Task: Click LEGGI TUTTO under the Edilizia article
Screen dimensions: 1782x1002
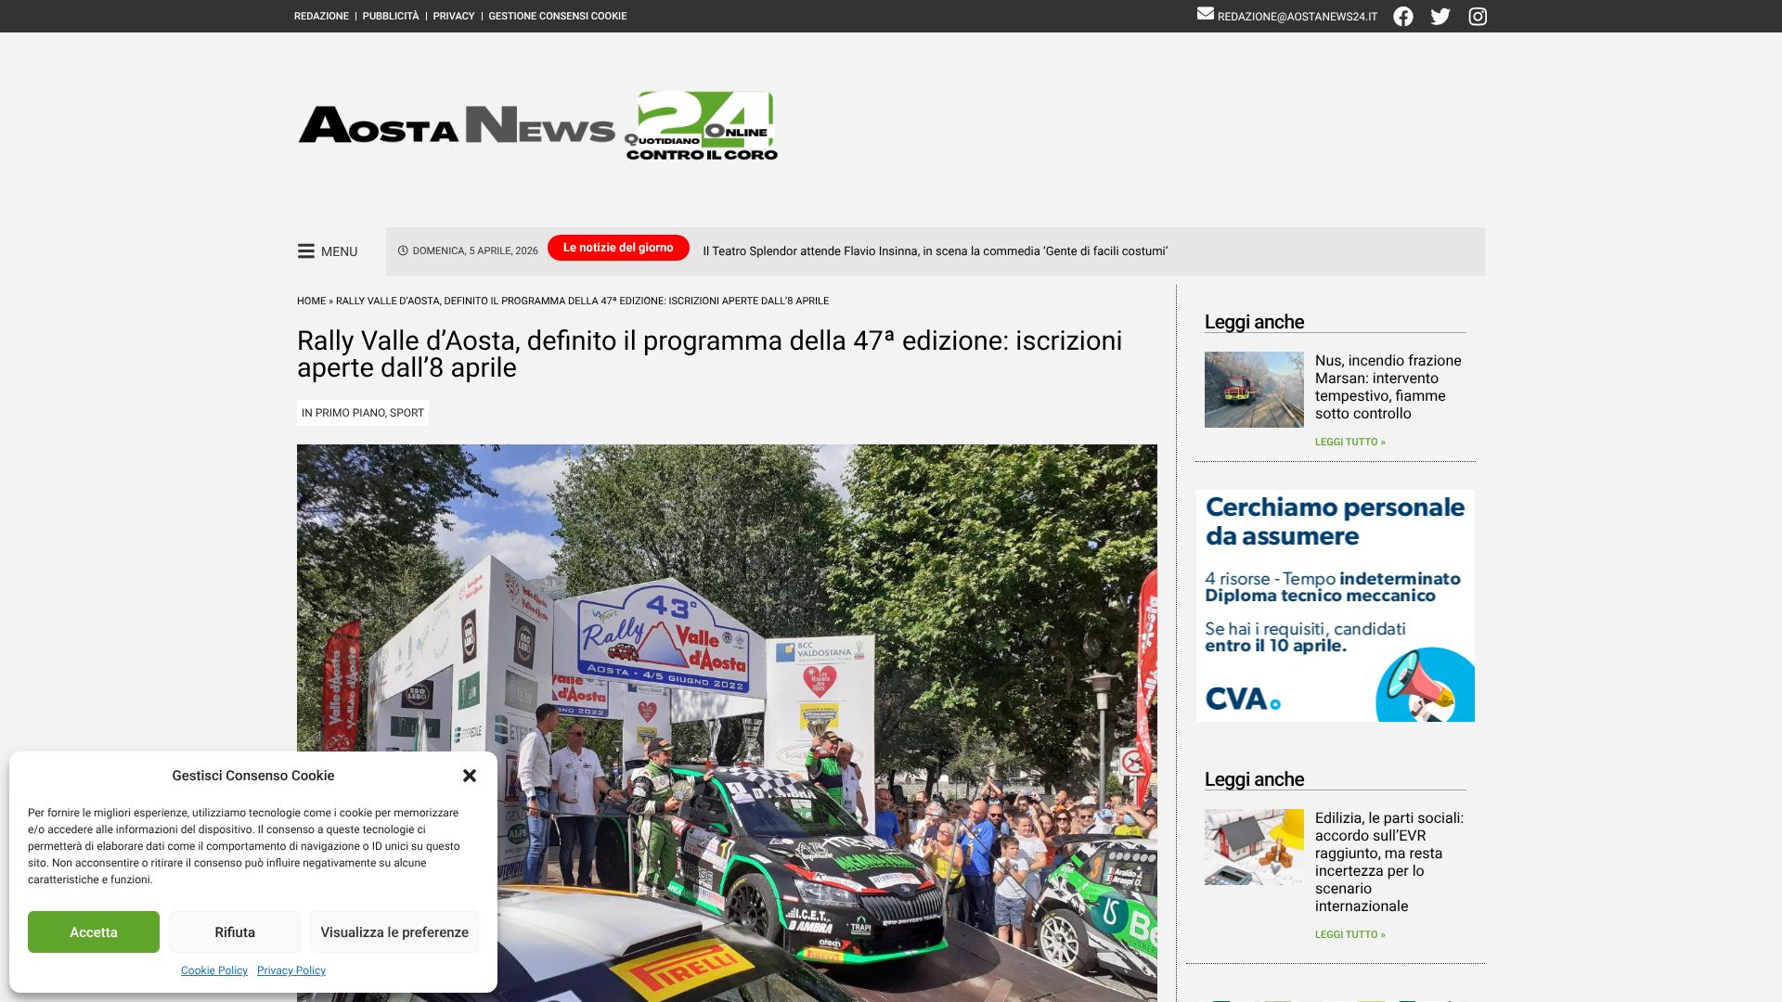Action: [x=1349, y=934]
